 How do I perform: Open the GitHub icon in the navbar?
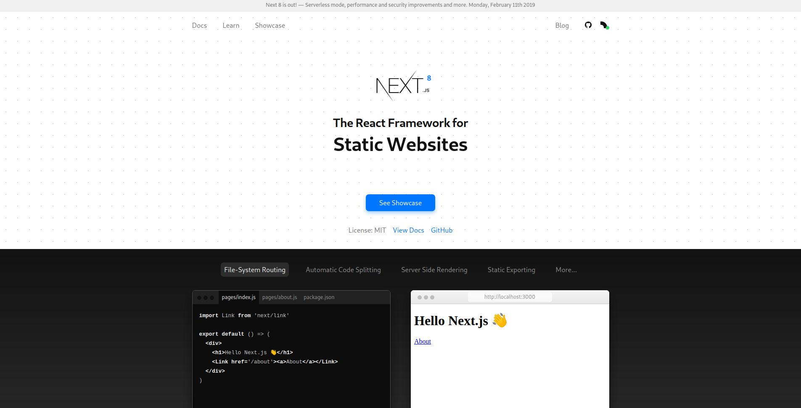pos(588,25)
